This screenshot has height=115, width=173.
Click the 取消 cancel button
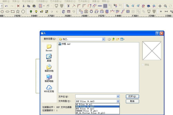click(x=132, y=101)
